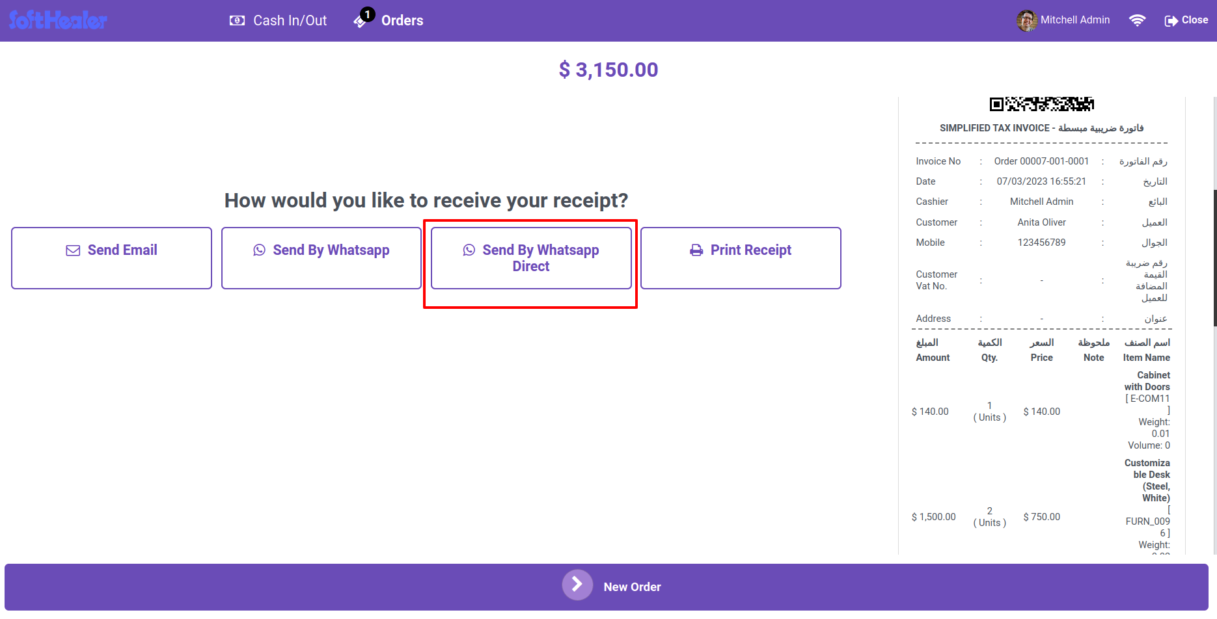The width and height of the screenshot is (1217, 619).
Task: Click the Close exit icon
Action: pos(1171,21)
